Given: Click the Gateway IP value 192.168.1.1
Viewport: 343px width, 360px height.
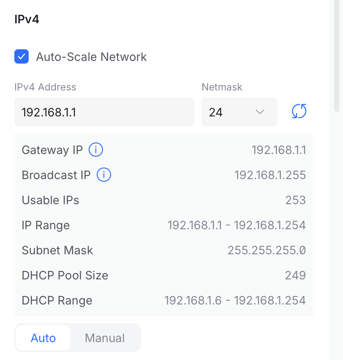Looking at the screenshot, I should 279,150.
